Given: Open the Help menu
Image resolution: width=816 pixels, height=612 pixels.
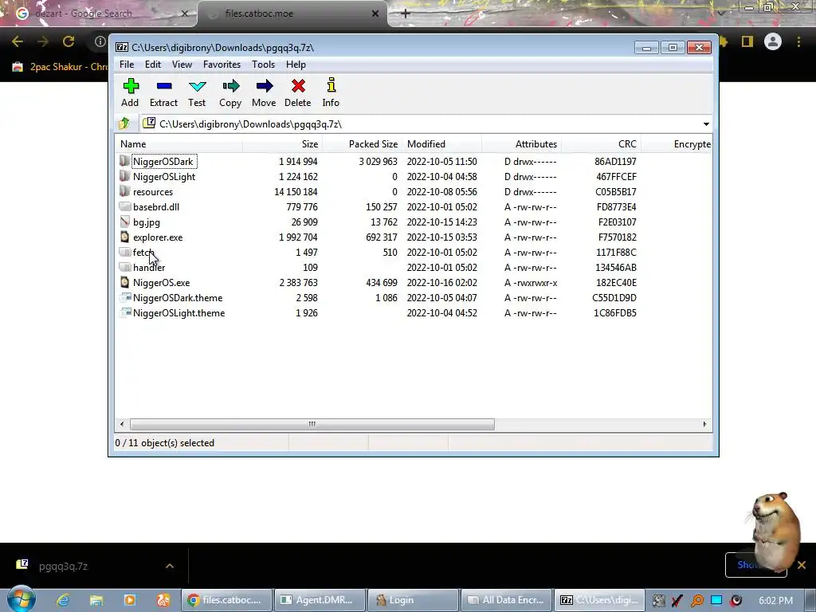Looking at the screenshot, I should [x=296, y=65].
